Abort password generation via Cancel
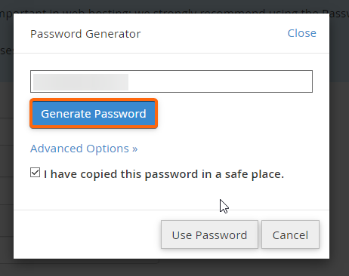Screen dimensions: 349x276 click(290, 235)
